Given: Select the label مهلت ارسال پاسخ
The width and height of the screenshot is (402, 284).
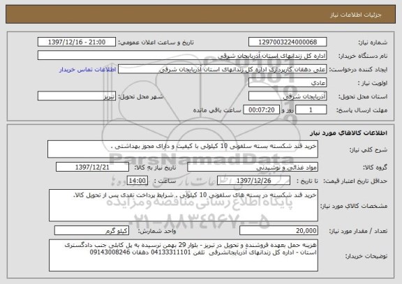Looking at the screenshot, I should pyautogui.click(x=362, y=110).
